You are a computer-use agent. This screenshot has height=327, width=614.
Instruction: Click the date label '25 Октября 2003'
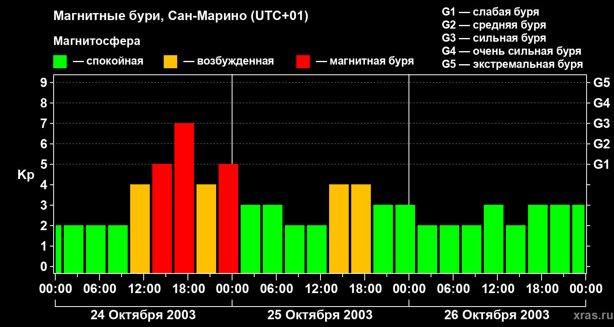[x=320, y=315]
